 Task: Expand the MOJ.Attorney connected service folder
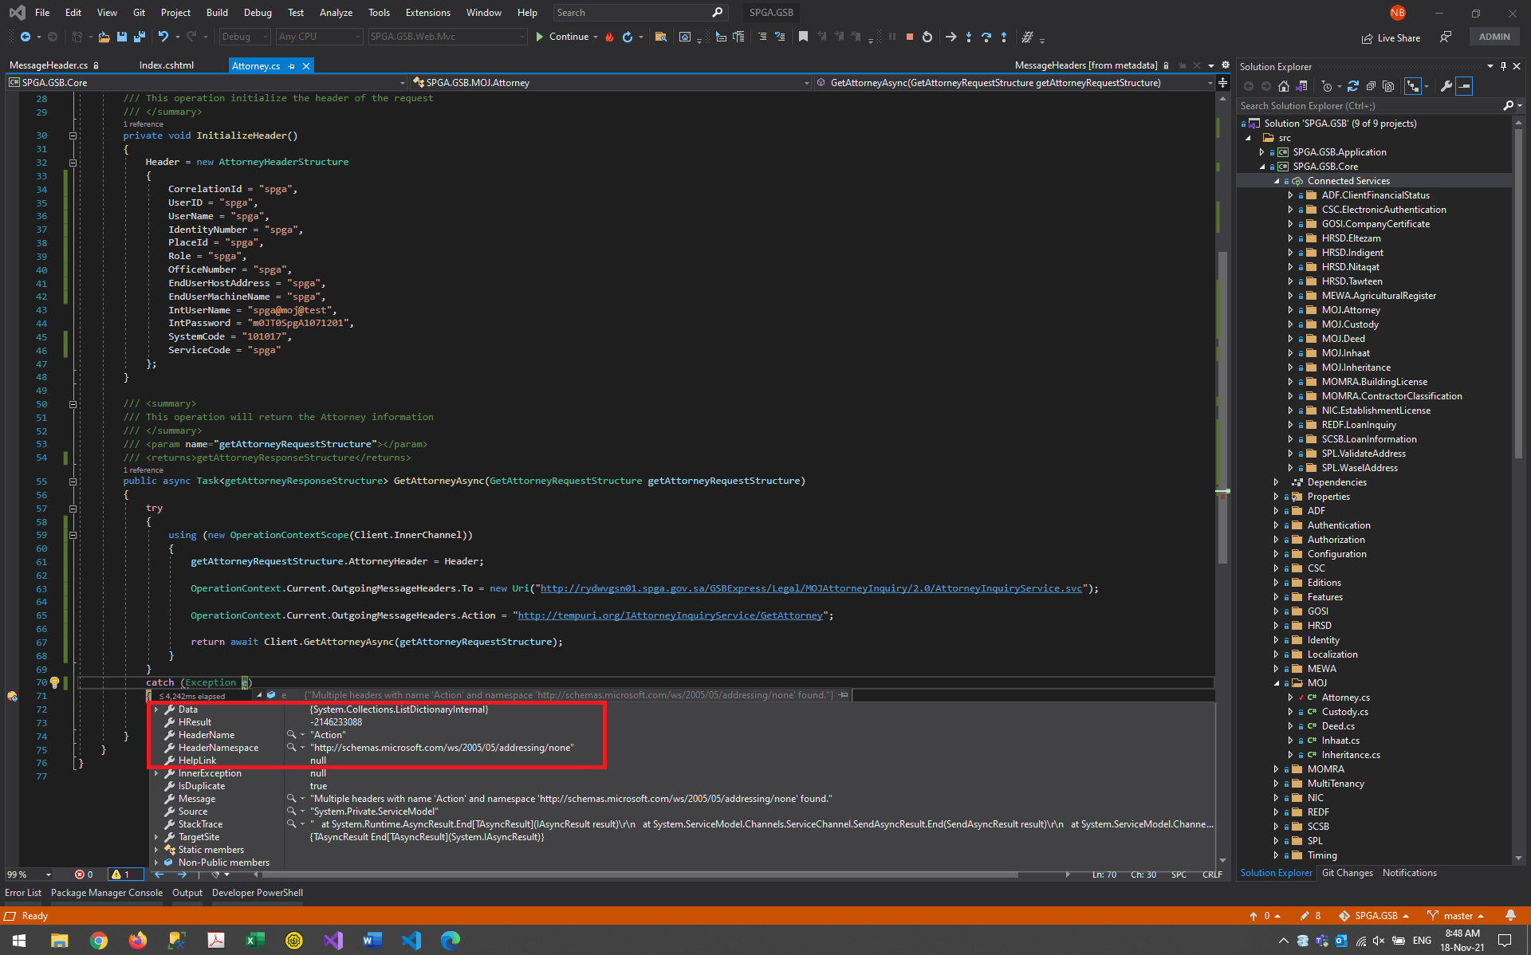pyautogui.click(x=1290, y=310)
